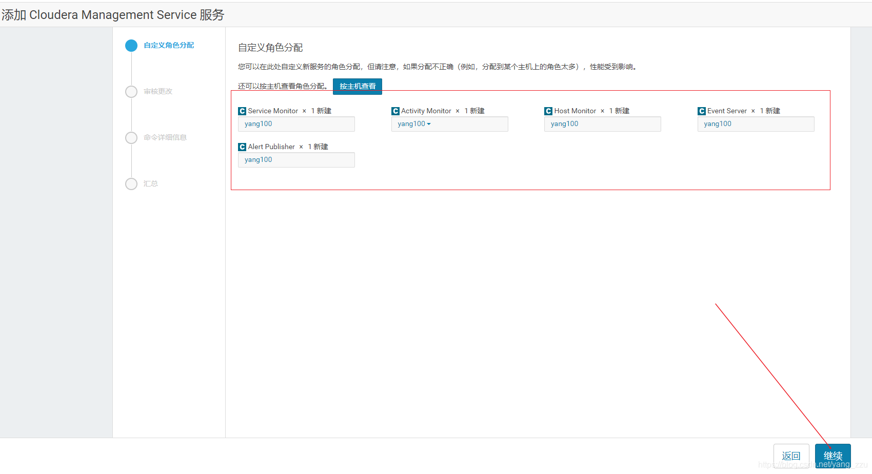Click the blue circle for step 自定义角色分配
Viewport: 872px width, 474px height.
pyautogui.click(x=131, y=46)
